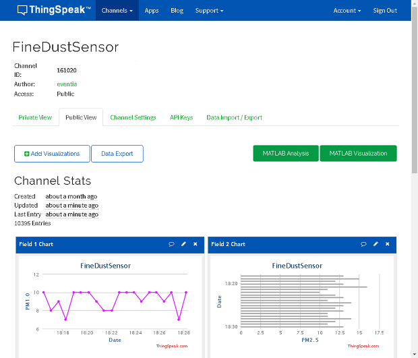Screen dimensions: 418x358
Task: Expand the Support dropdown menu
Action: click(209, 10)
